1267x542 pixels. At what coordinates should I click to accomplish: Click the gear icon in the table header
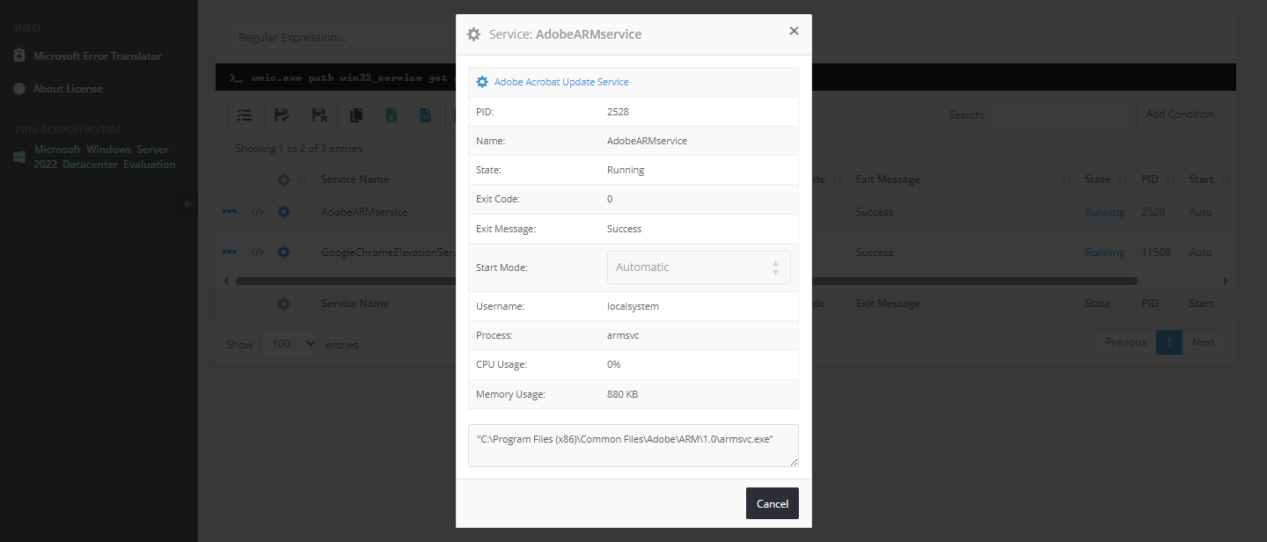pos(283,179)
